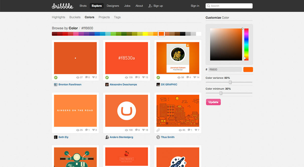
Task: Click the heart icon on Seth Ely's shot
Action: coord(94,130)
